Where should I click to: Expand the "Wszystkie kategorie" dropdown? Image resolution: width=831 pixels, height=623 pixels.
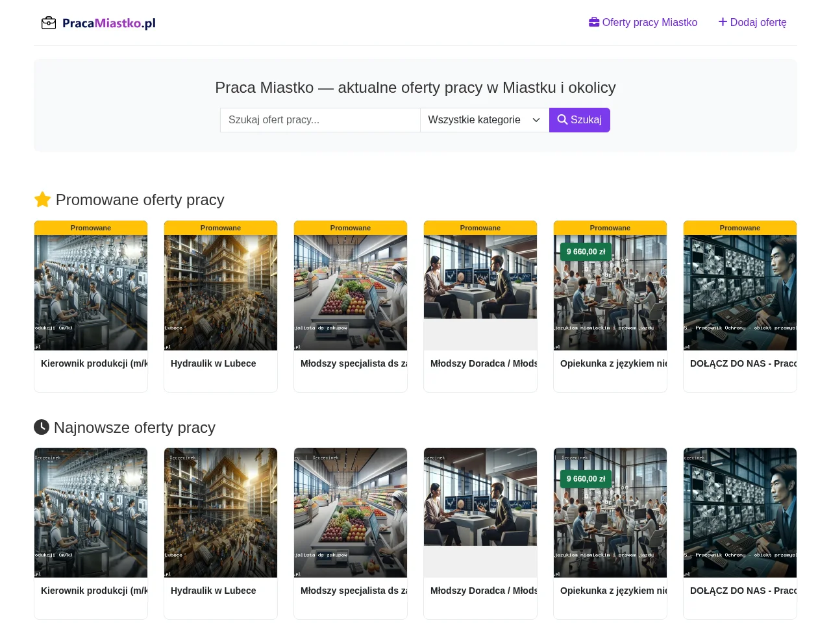484,120
